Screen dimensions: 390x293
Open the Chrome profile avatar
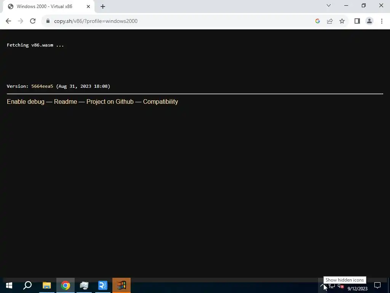369,21
